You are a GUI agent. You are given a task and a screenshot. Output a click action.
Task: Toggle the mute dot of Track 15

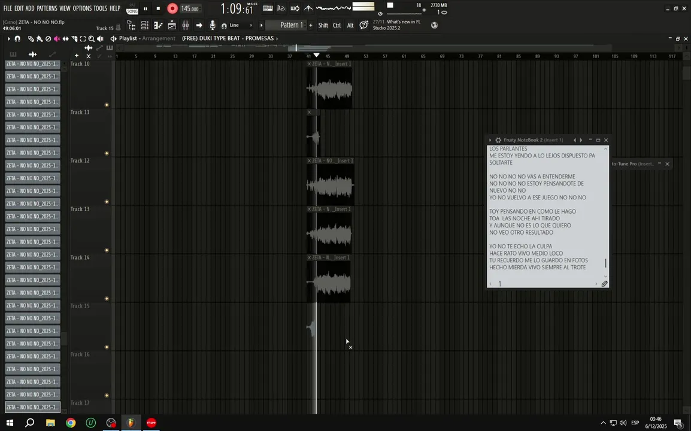(x=107, y=347)
